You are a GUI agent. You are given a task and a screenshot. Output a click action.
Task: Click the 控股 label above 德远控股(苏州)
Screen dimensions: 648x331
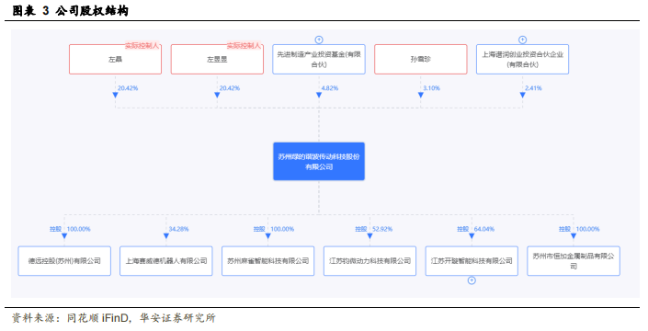pos(56,229)
